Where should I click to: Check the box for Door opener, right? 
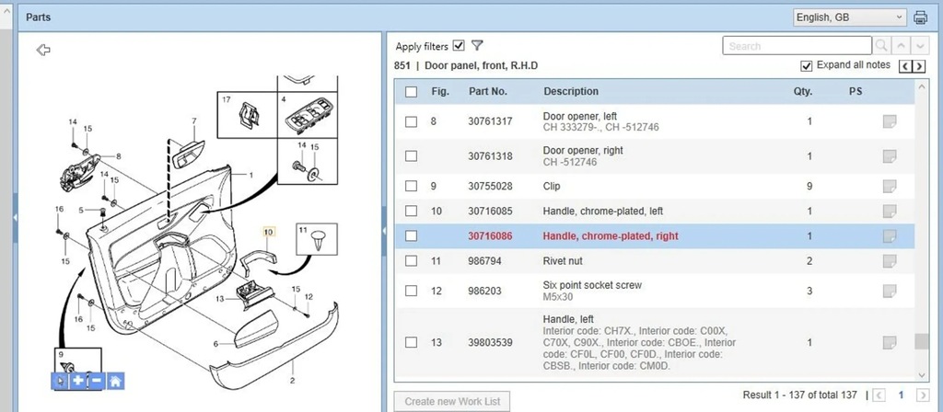pos(411,156)
